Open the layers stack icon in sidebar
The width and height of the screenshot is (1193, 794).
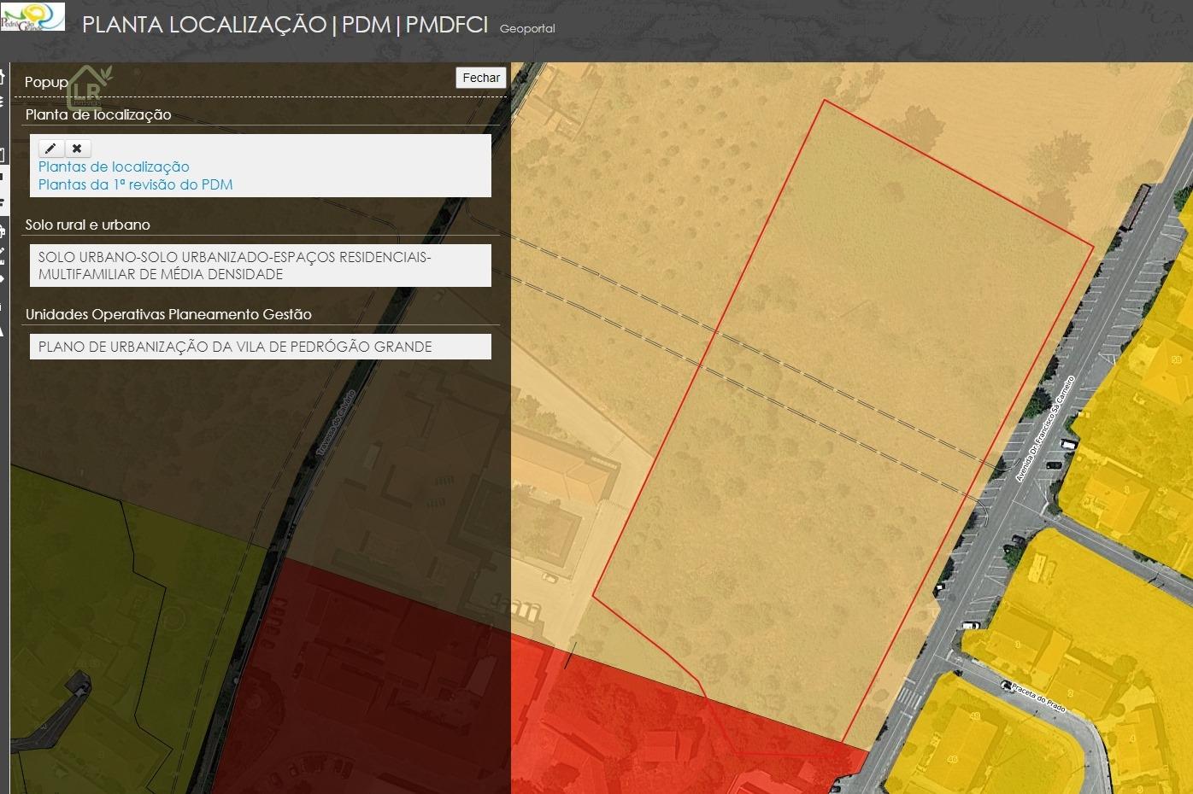click(x=3, y=102)
